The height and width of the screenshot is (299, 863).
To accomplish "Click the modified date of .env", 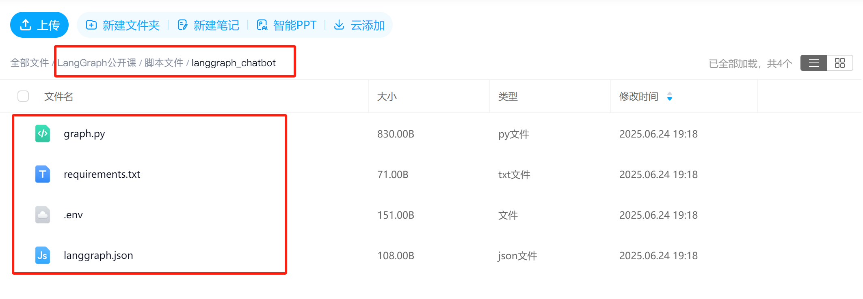I will pos(658,215).
